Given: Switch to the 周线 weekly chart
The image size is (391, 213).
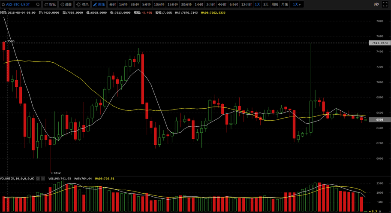Looking at the screenshot, I should click(x=275, y=4).
